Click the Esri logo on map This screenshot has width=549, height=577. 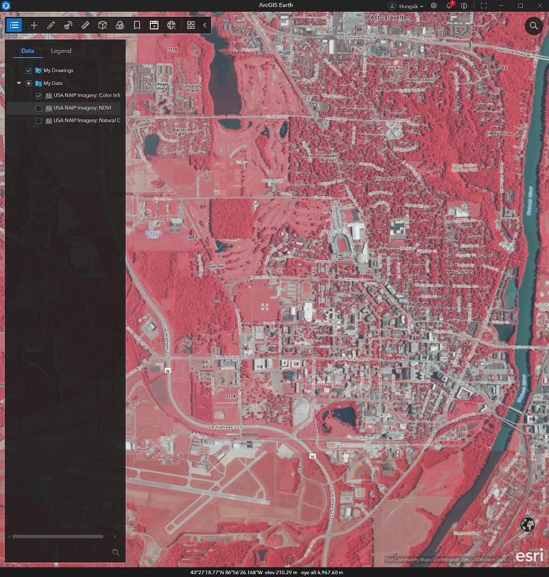pyautogui.click(x=529, y=555)
